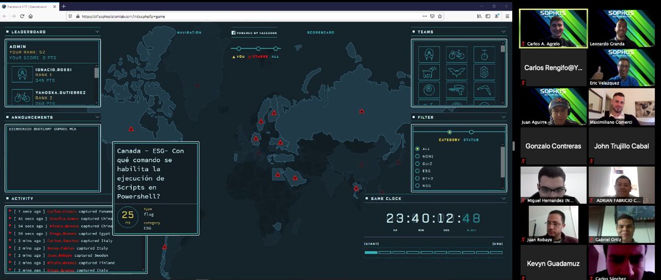Select Carlos A. Agrelo's video thumbnail
The height and width of the screenshot is (280, 661).
tap(553, 28)
